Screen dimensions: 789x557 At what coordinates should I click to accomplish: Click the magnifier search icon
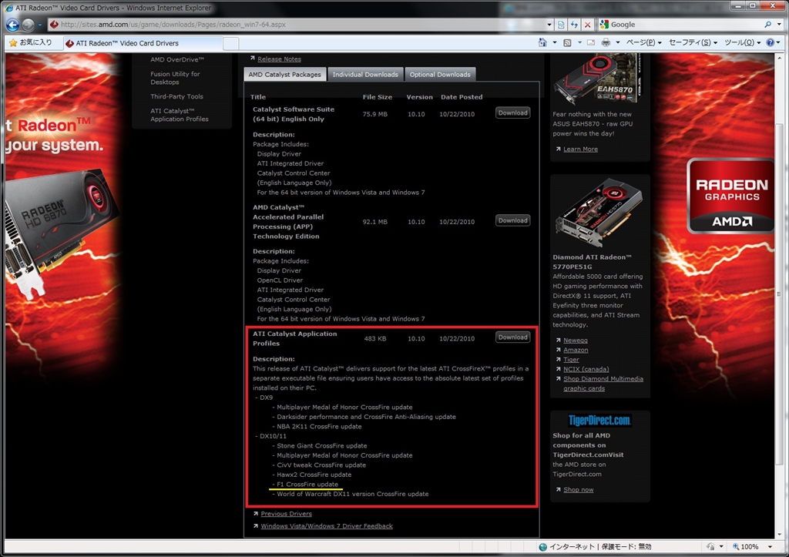pos(767,24)
